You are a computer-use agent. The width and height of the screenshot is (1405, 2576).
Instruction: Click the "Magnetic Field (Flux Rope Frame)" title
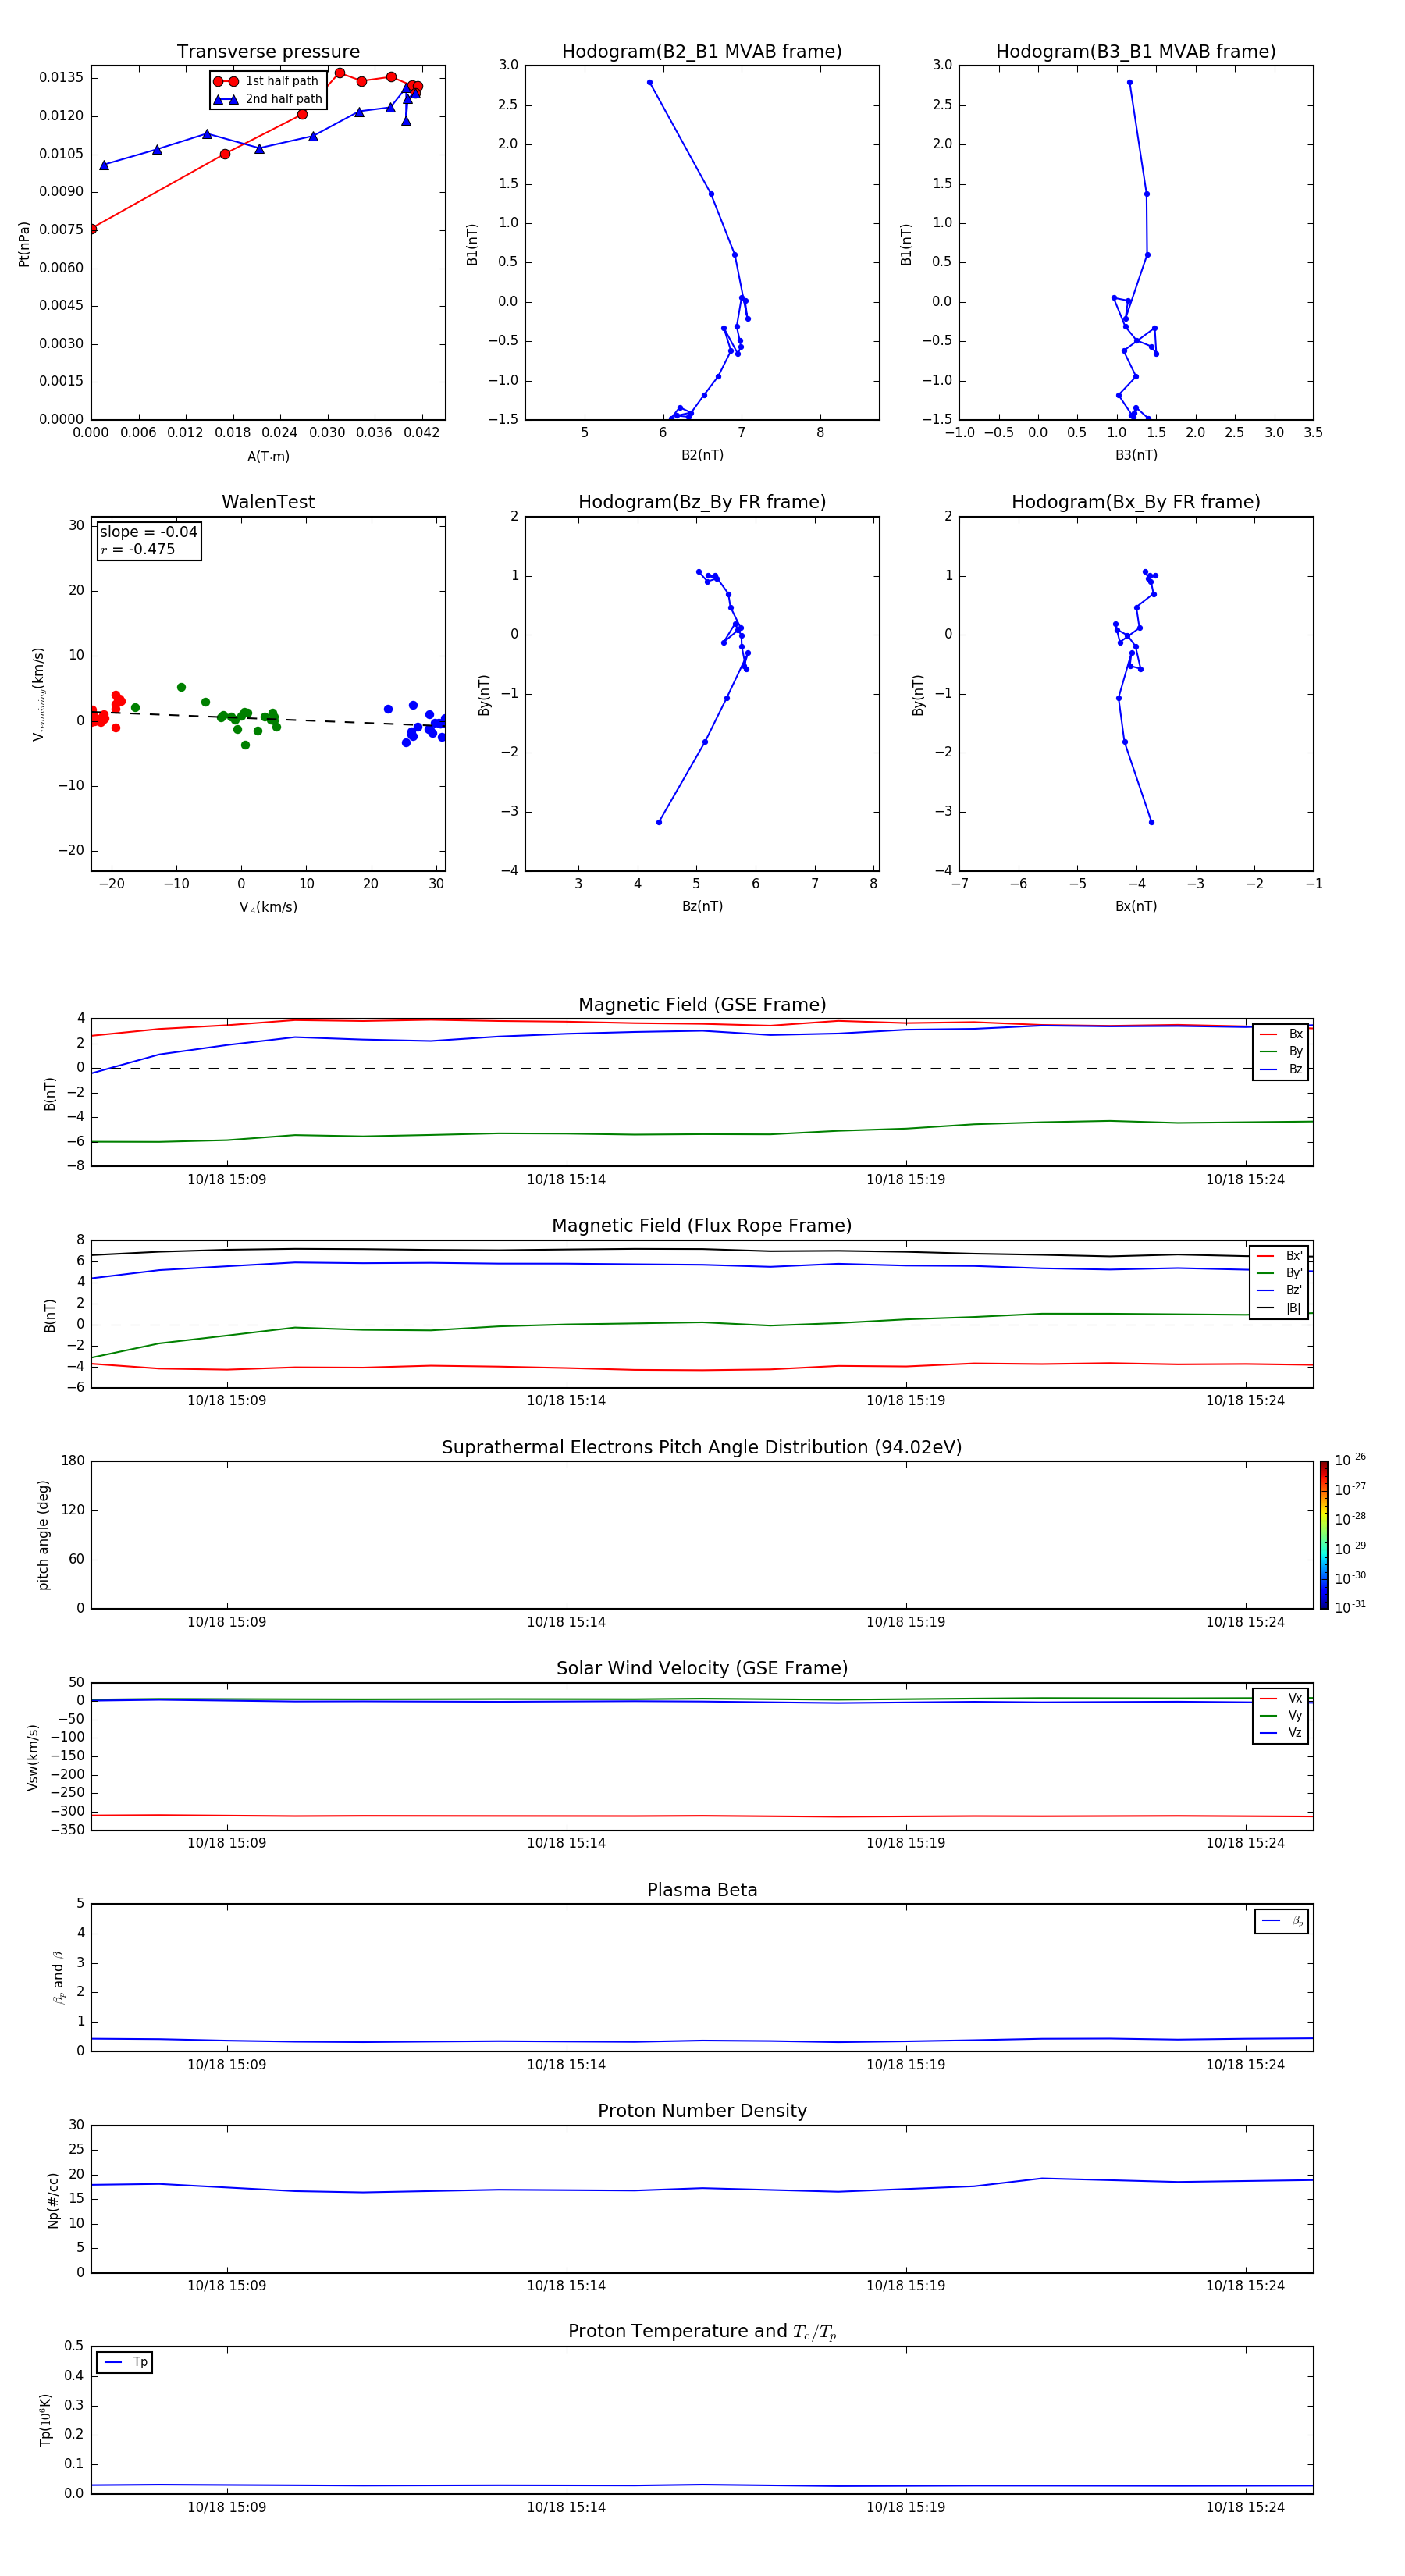pos(702,1226)
